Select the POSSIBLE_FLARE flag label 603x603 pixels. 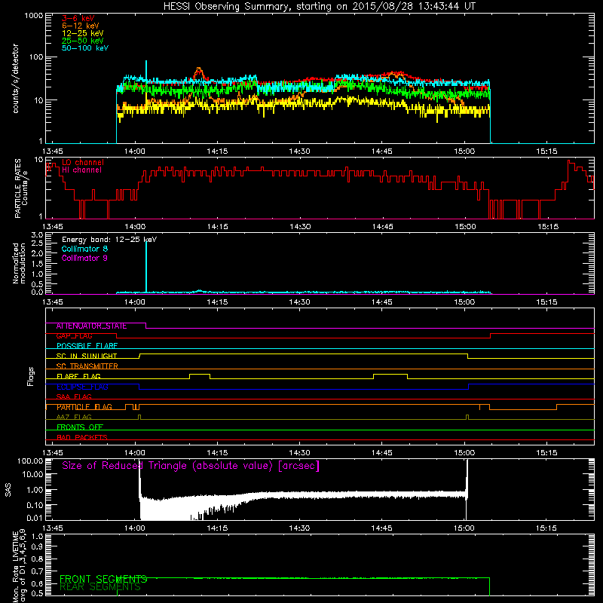coord(87,346)
